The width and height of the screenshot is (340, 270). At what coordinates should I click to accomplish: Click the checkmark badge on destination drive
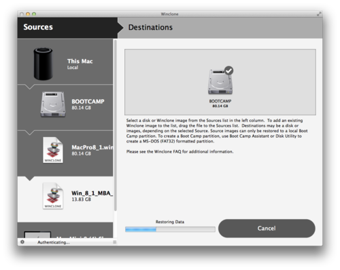pyautogui.click(x=228, y=71)
